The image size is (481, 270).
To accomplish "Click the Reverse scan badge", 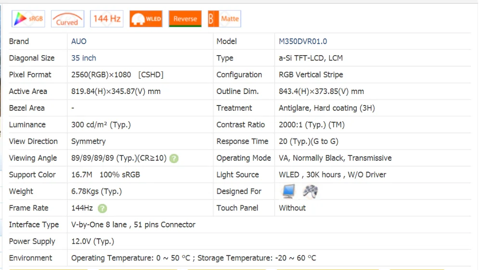I will 185,19.
